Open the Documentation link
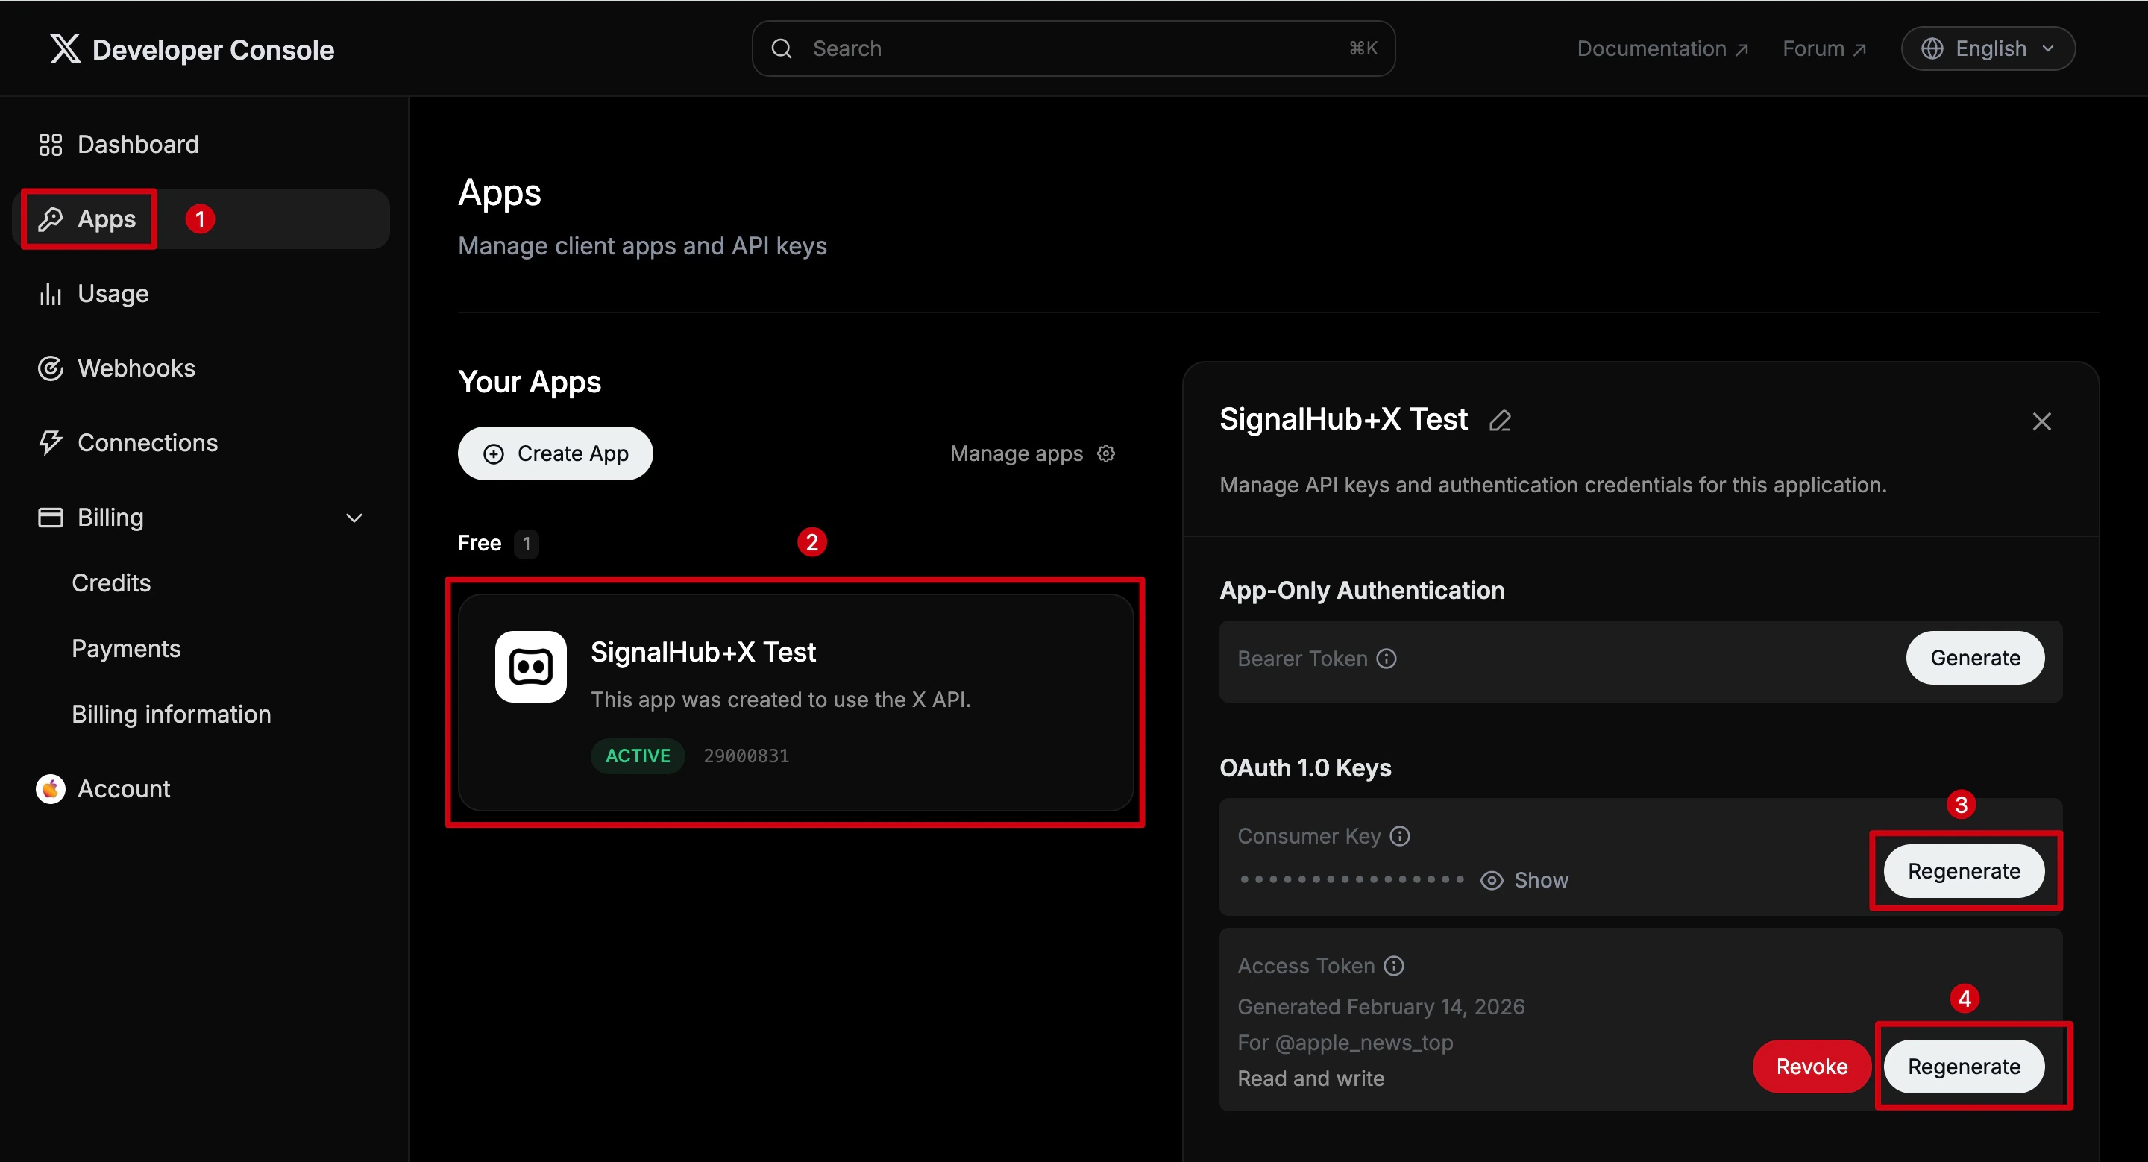This screenshot has width=2148, height=1162. 1662,48
